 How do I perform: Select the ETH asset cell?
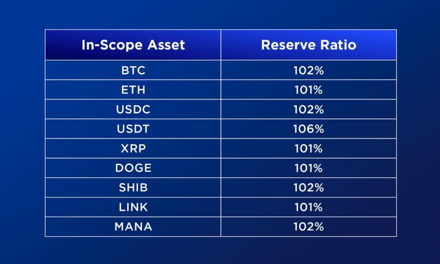click(x=133, y=89)
